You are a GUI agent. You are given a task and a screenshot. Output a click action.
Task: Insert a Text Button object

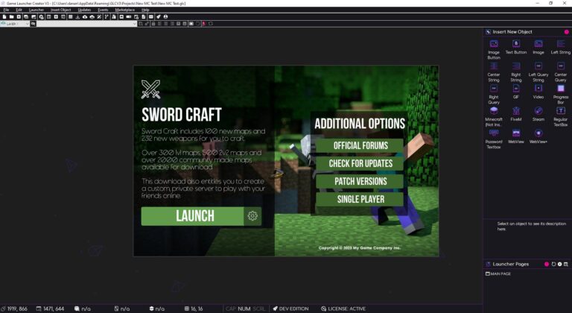click(516, 47)
